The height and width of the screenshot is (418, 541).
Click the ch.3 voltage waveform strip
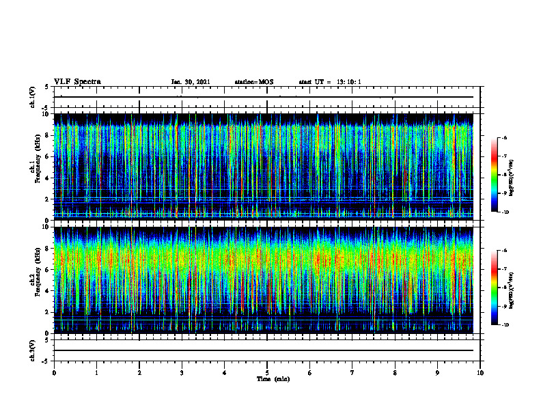(267, 350)
